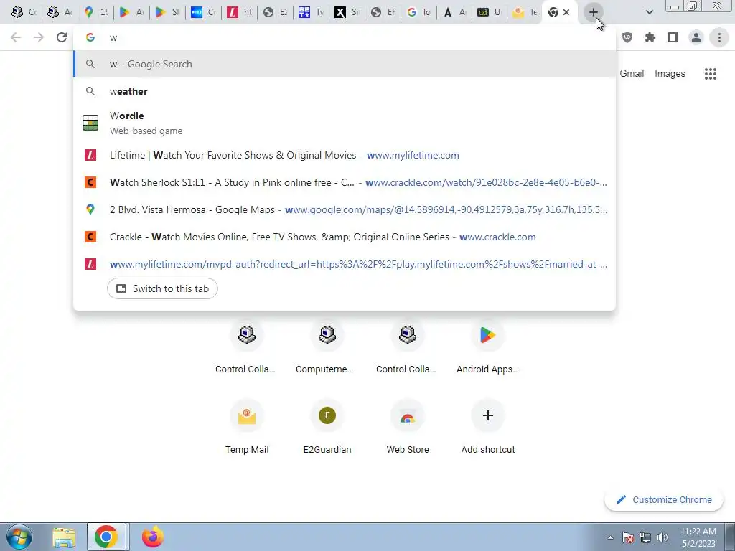Screen dimensions: 735x551
Task: Open the Gmail link
Action: pyautogui.click(x=632, y=74)
